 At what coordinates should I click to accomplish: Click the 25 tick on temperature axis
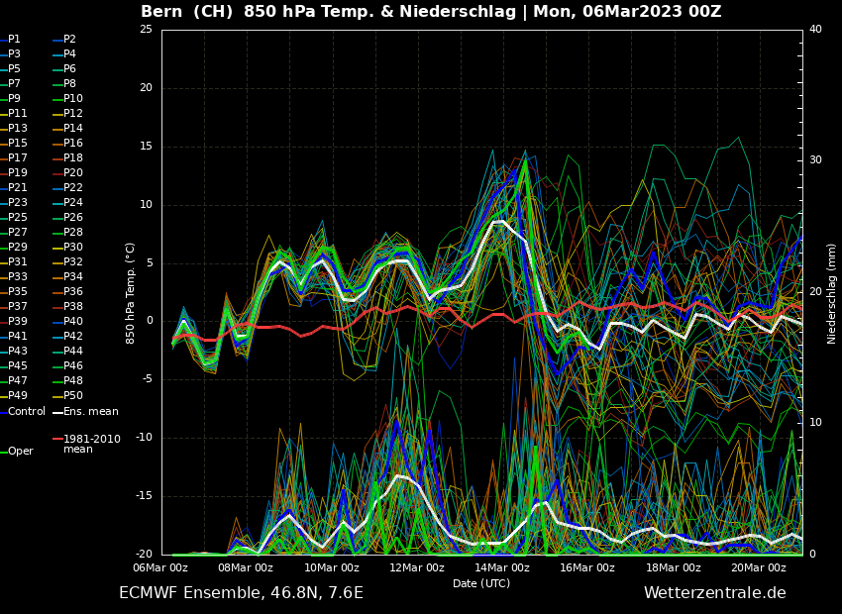(x=146, y=30)
